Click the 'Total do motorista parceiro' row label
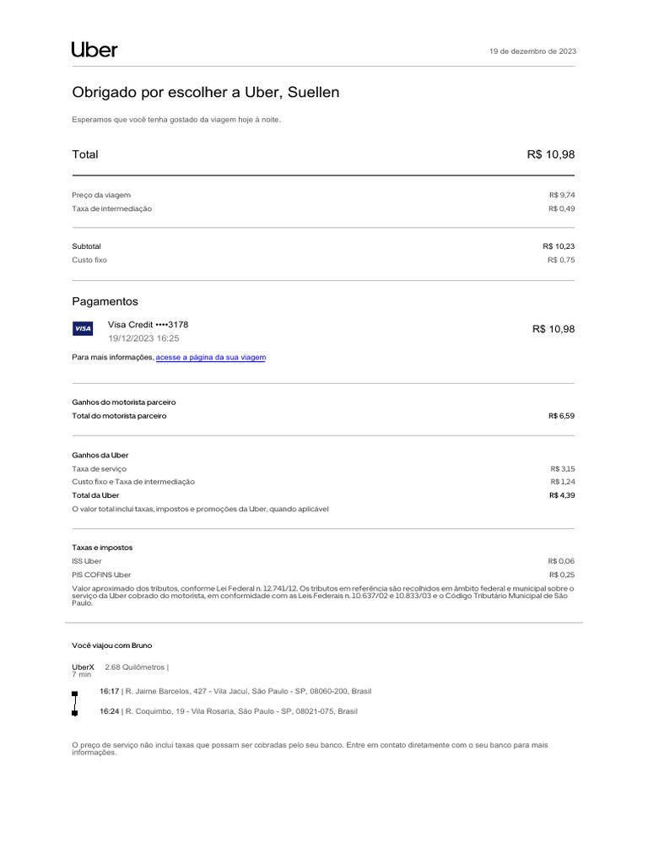648x864 pixels. (119, 416)
